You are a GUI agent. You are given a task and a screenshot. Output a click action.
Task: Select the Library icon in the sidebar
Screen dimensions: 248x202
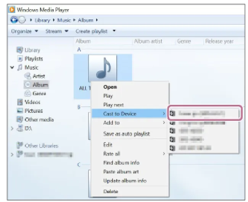pyautogui.click(x=19, y=50)
